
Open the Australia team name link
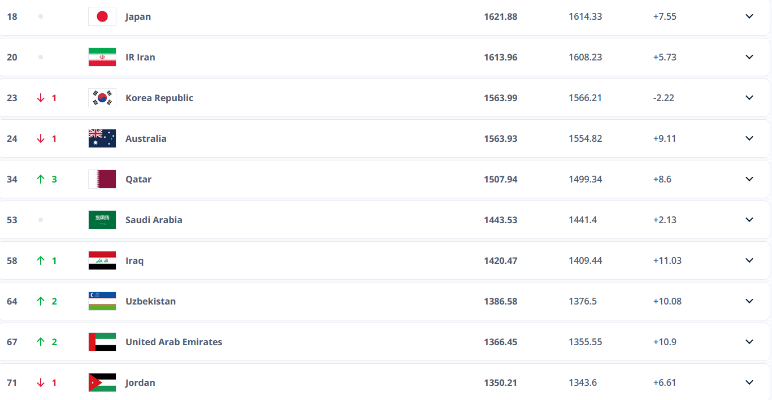click(146, 138)
